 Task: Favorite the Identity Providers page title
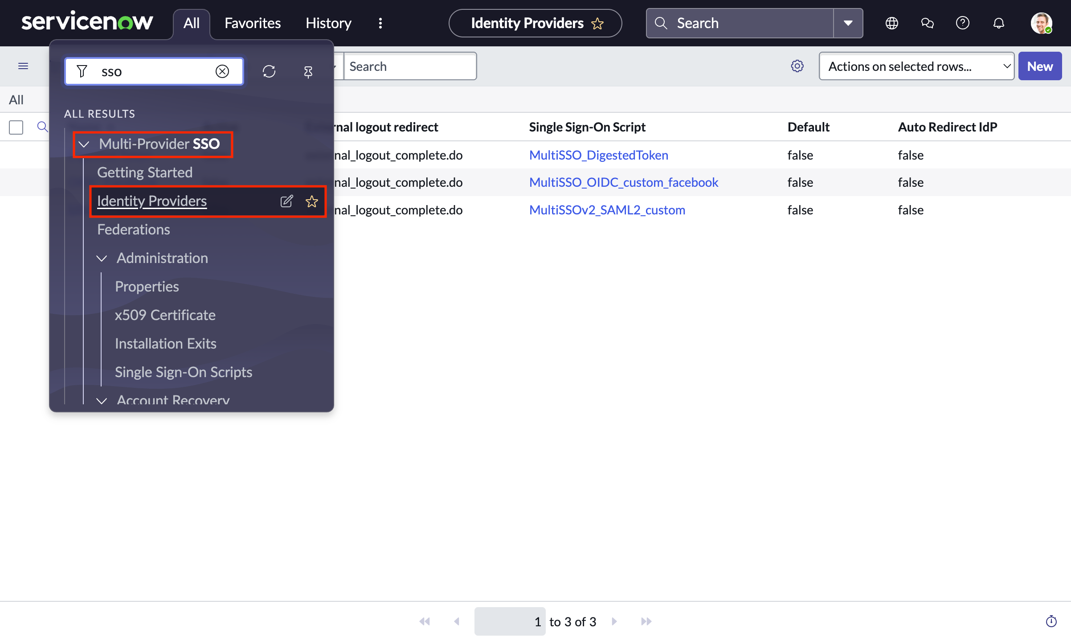pyautogui.click(x=597, y=23)
